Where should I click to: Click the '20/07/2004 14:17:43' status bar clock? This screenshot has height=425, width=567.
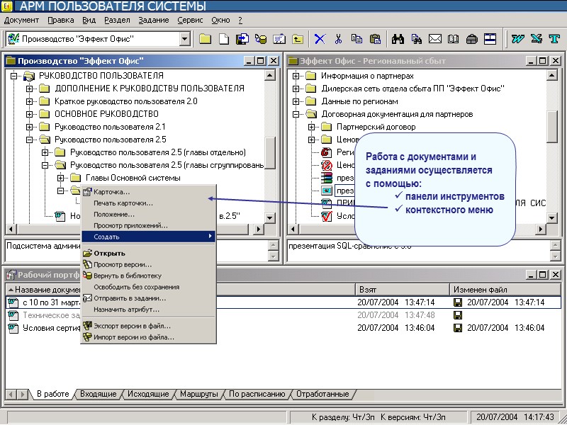(x=515, y=417)
